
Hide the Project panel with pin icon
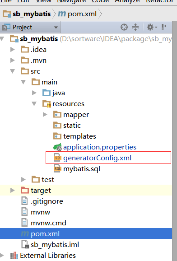tap(165, 27)
